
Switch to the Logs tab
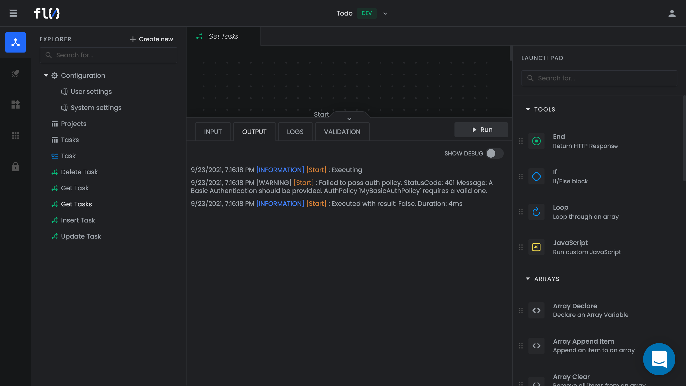tap(295, 132)
